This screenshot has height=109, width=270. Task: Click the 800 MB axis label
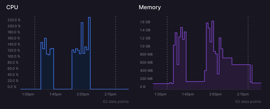pyautogui.click(x=146, y=55)
